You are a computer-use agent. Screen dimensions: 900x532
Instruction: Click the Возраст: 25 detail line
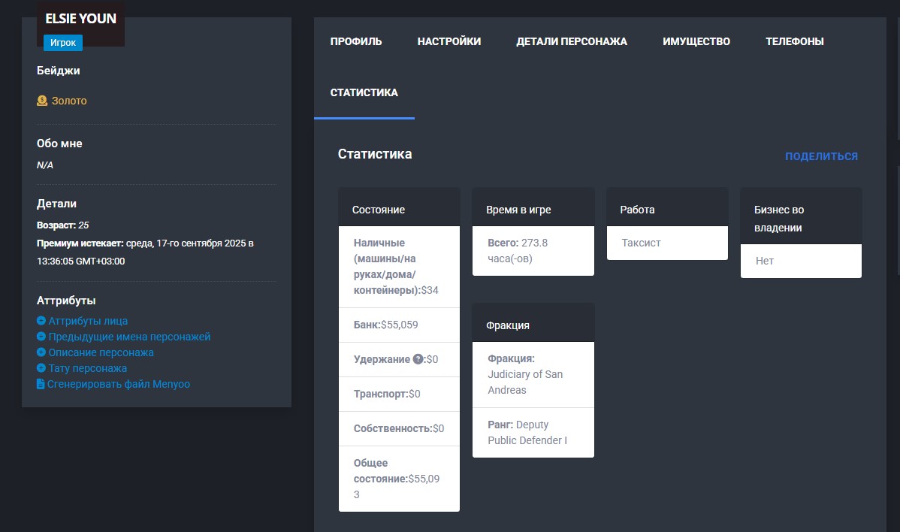[x=62, y=225]
